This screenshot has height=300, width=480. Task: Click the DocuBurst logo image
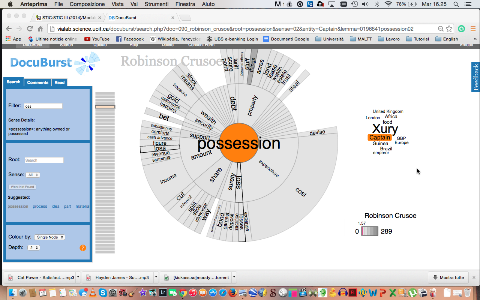point(55,63)
